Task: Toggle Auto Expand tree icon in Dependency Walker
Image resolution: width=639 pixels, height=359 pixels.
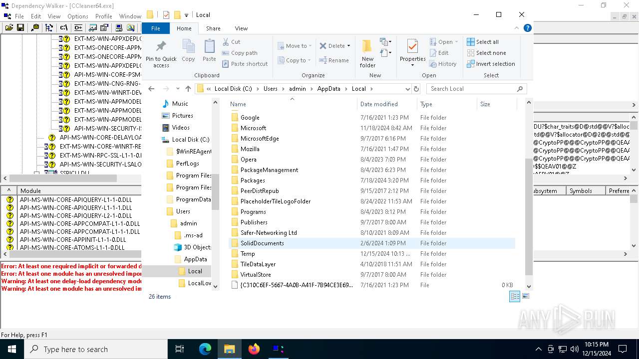Action: point(49,28)
